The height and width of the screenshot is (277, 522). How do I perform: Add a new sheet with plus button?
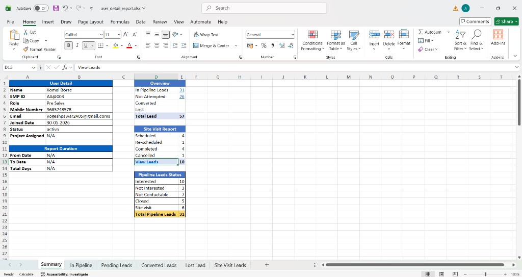[267, 265]
